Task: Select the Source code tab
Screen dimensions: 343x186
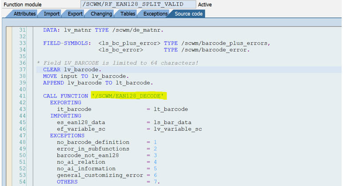Action: coord(188,14)
